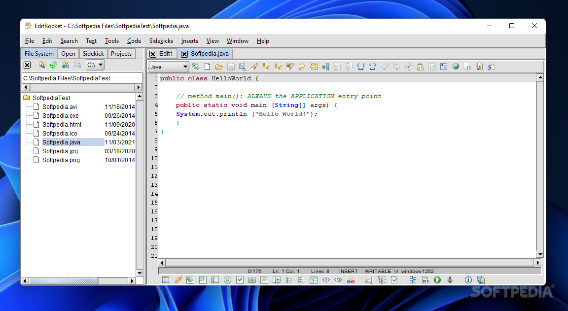Screen dimensions: 568x311
Task: Click the Save As floppy icon with dots
Action: [243, 67]
